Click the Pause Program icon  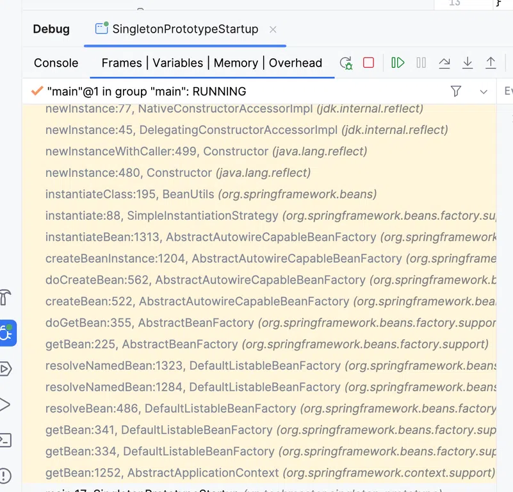click(421, 63)
